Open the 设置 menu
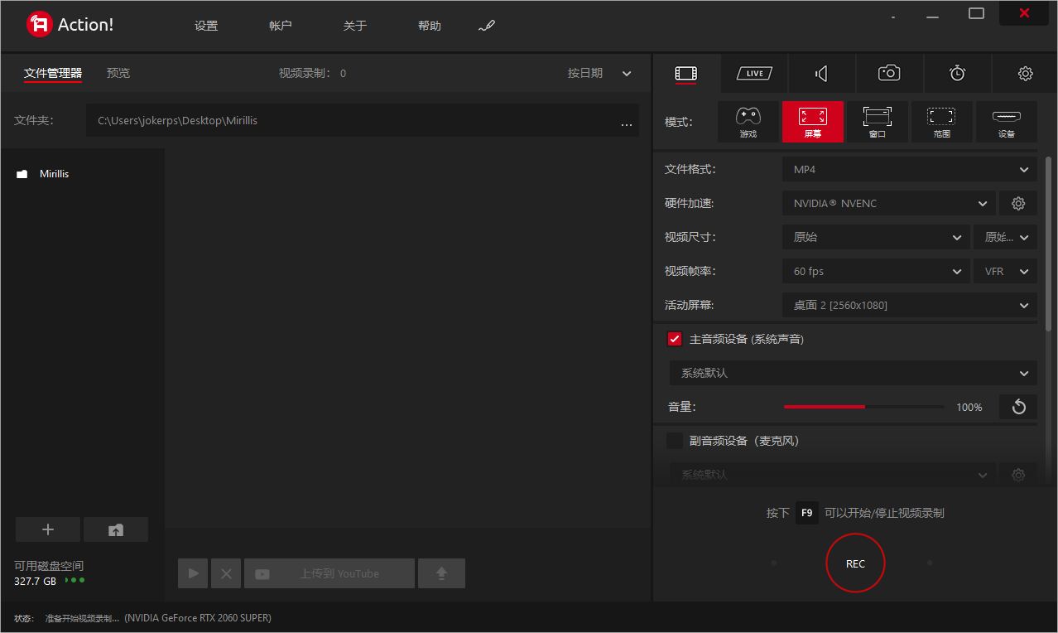The image size is (1058, 633). (x=206, y=26)
